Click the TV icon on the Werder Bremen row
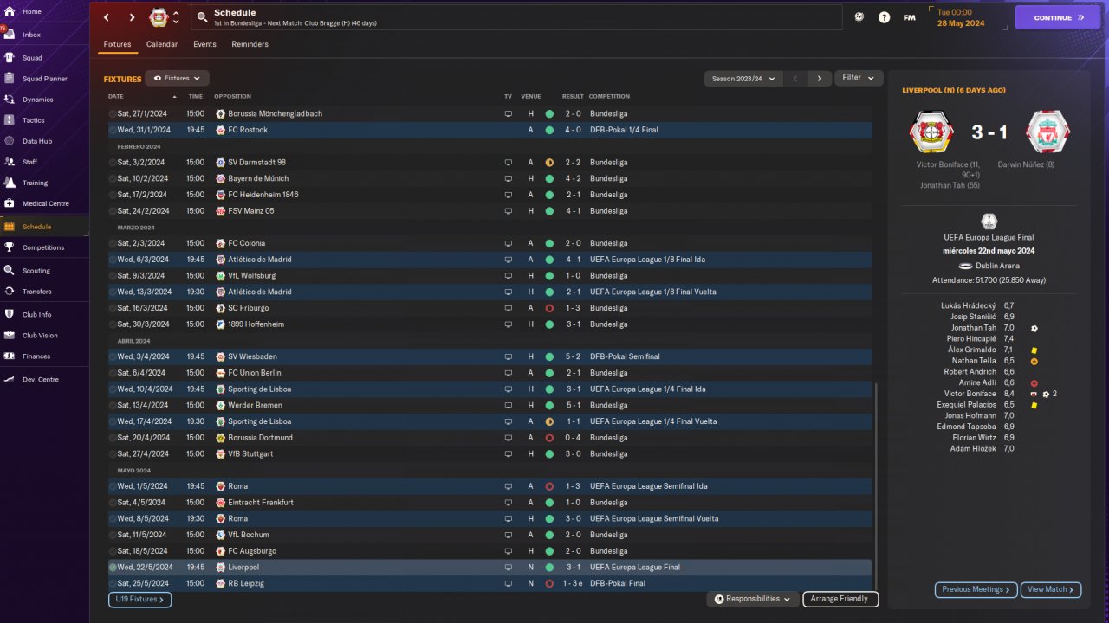1109x623 pixels. point(509,405)
